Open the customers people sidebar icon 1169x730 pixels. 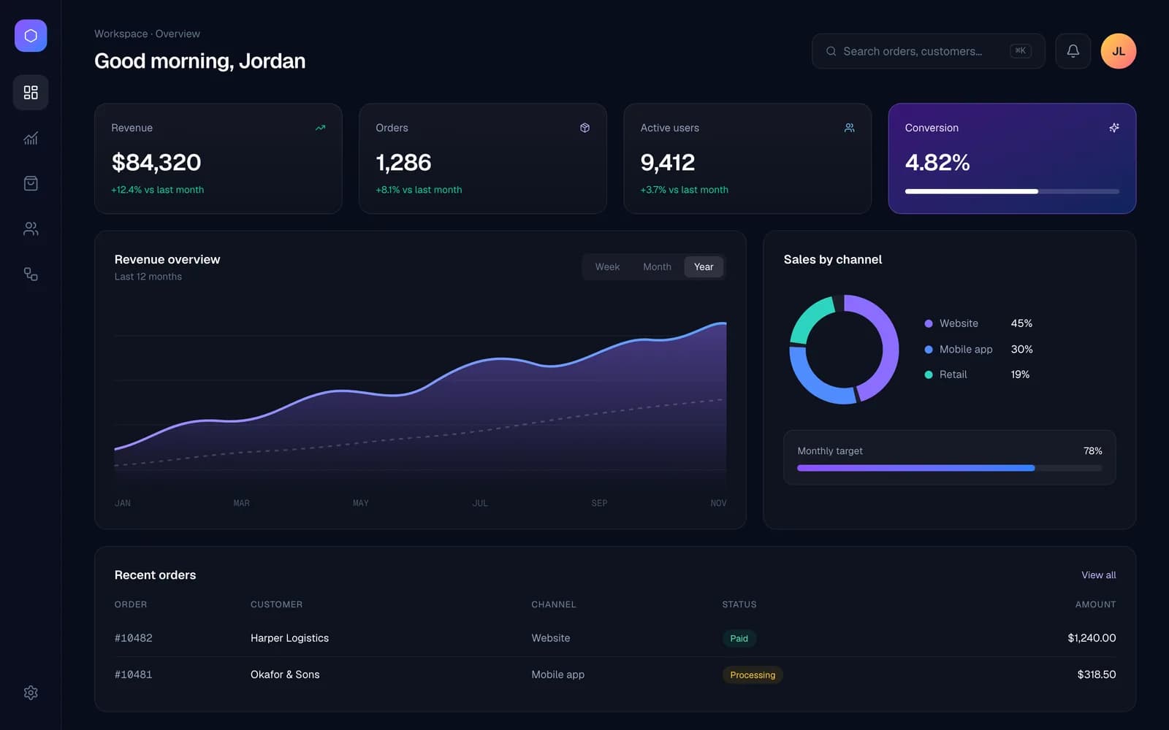point(31,228)
